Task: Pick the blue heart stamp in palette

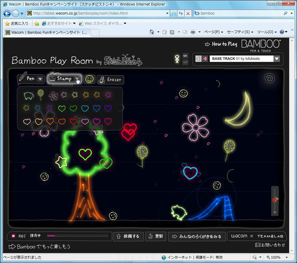Action: (x=97, y=108)
